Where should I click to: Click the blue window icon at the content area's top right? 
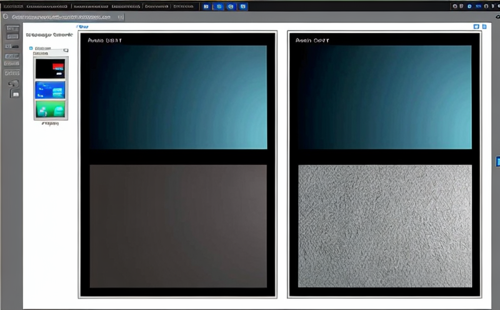pos(476,27)
